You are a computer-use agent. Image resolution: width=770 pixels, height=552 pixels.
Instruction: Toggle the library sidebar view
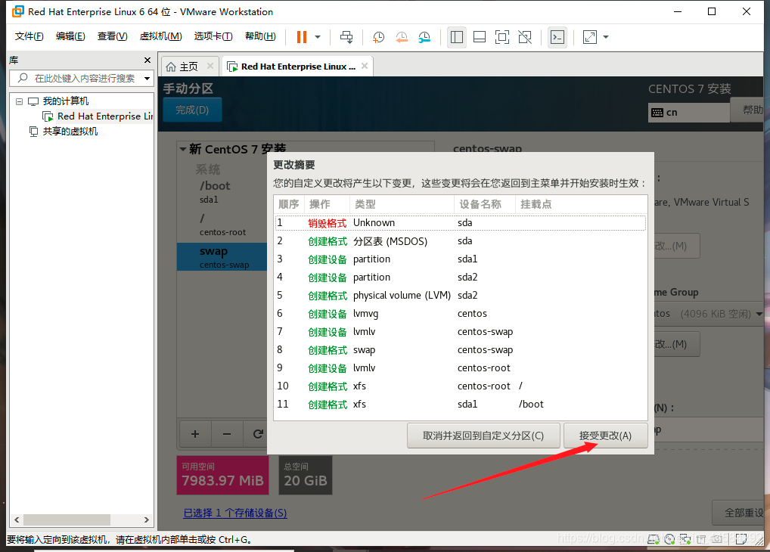[457, 37]
